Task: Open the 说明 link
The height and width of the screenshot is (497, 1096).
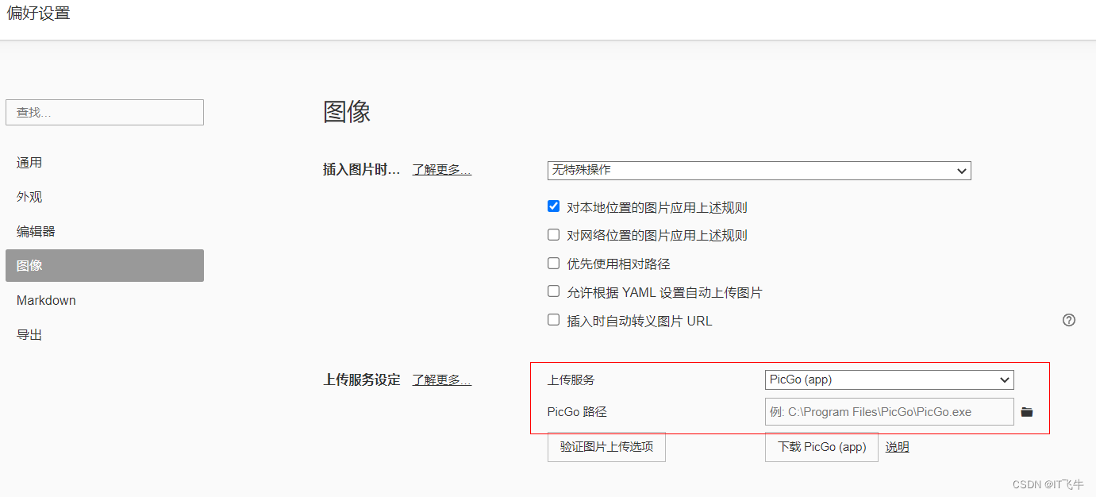Action: coord(897,447)
